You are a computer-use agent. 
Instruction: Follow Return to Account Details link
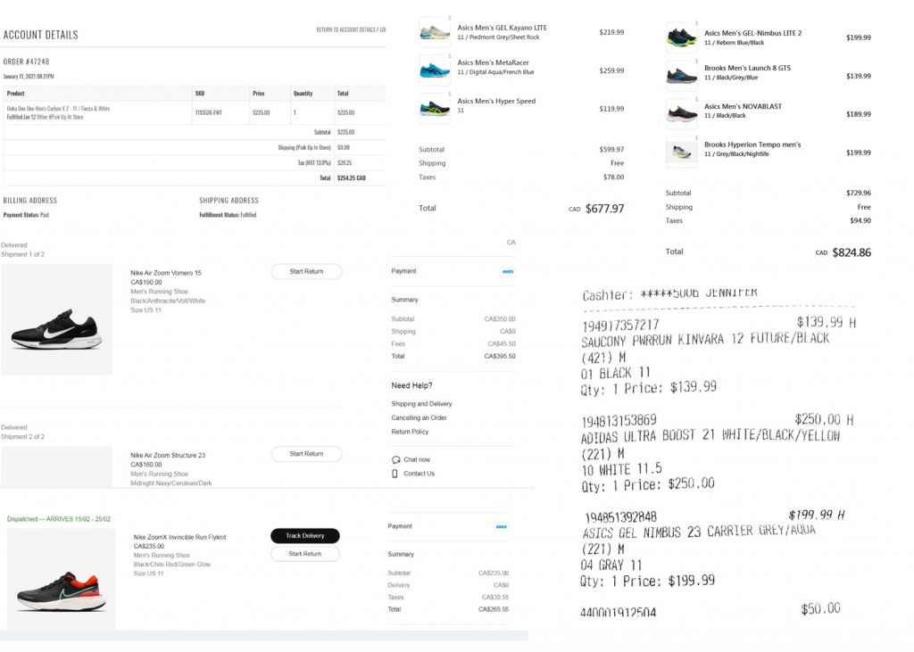[351, 29]
